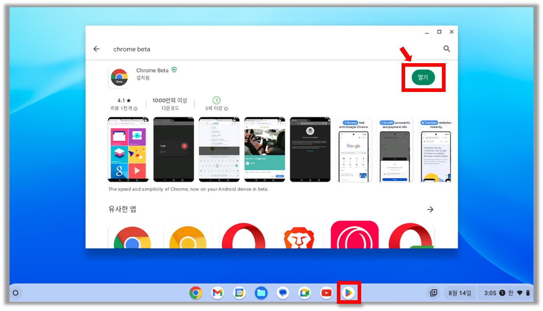Click the back arrow in Play Store
Viewport: 543px width, 311px height.
[x=96, y=49]
